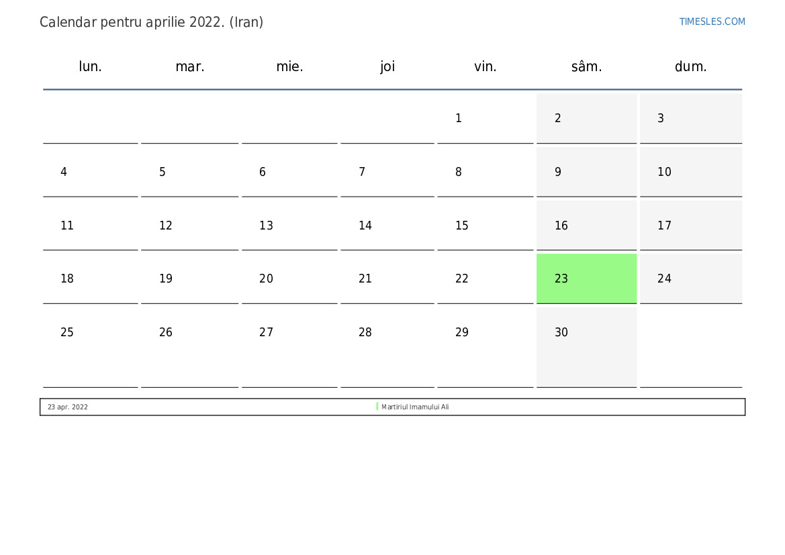Click the '23 apr. 2022' legend date
The height and width of the screenshot is (555, 785).
pos(67,407)
